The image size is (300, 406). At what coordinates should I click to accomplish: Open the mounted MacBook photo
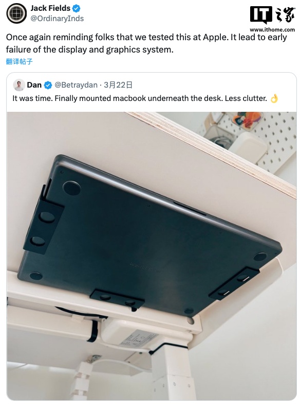152,256
